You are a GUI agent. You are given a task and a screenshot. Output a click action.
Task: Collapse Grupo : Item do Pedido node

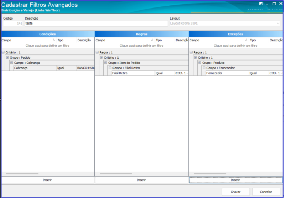106,63
